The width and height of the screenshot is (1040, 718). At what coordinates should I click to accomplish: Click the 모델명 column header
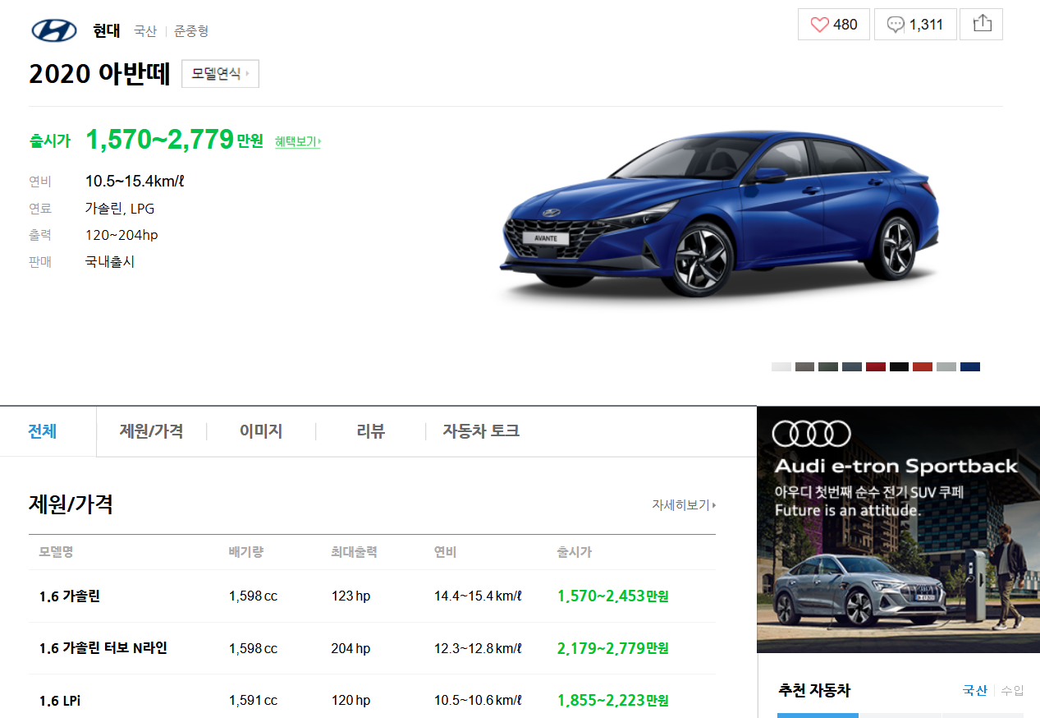click(56, 552)
